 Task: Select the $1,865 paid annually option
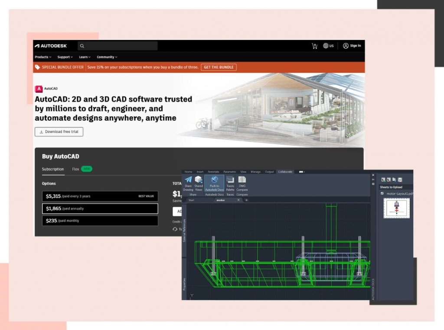[x=100, y=209]
